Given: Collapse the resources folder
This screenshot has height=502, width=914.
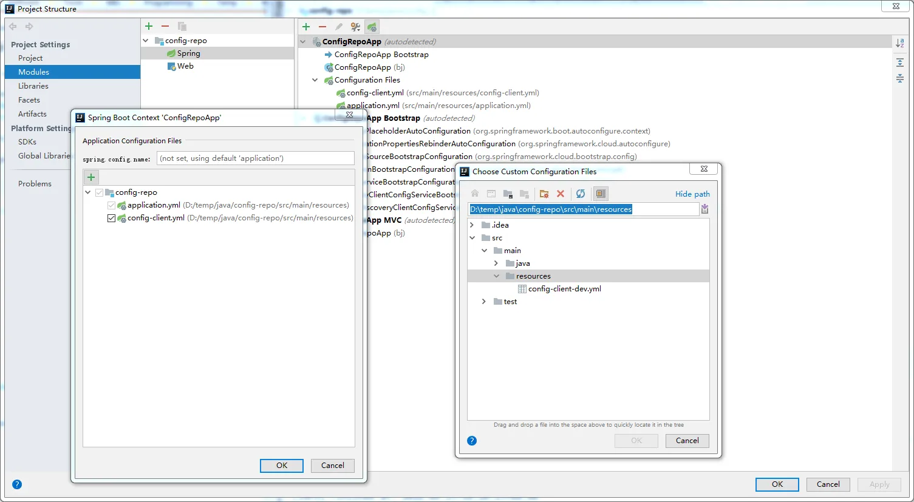Looking at the screenshot, I should (496, 276).
